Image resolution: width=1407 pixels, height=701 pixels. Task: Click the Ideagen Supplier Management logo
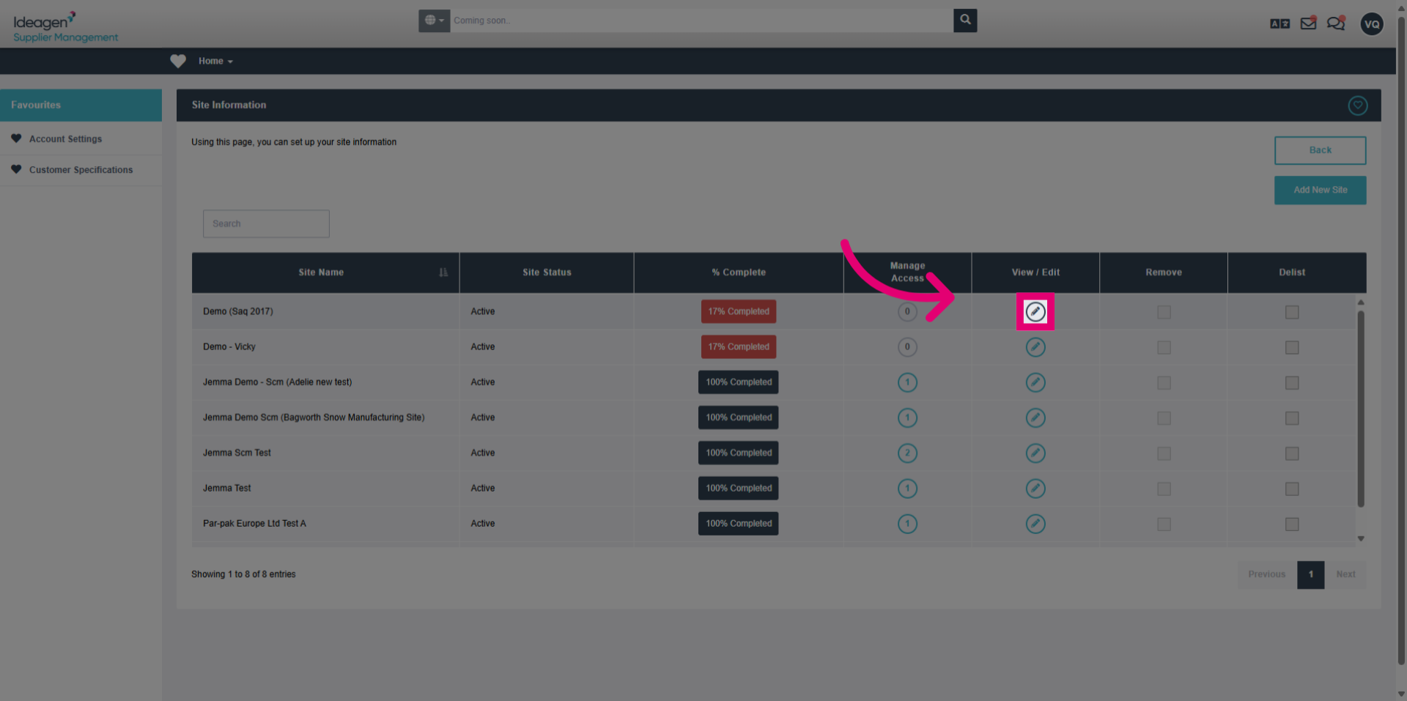[65, 26]
